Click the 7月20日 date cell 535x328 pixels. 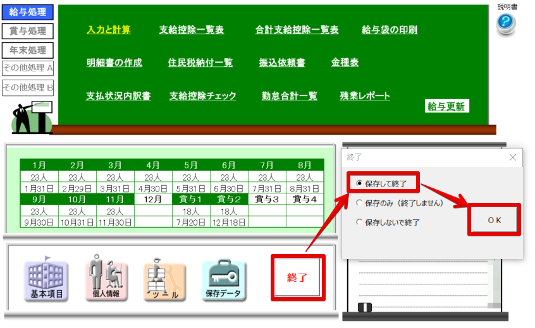[x=191, y=222]
